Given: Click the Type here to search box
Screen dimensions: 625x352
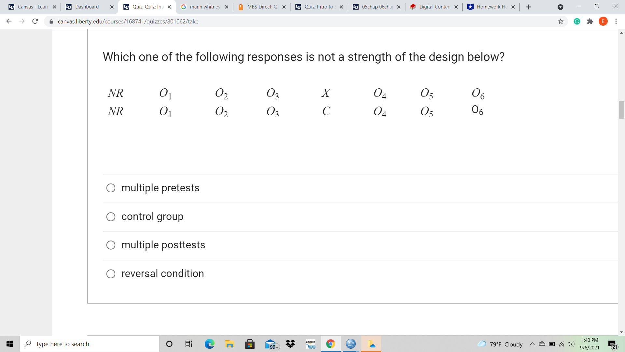Looking at the screenshot, I should [x=90, y=344].
